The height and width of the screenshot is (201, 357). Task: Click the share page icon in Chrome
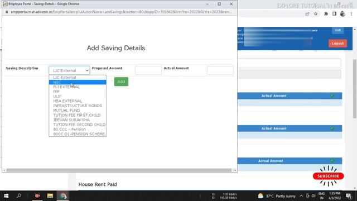pyautogui.click(x=307, y=14)
